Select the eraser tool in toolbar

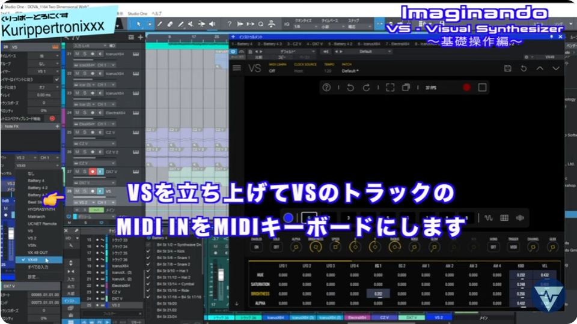click(170, 24)
